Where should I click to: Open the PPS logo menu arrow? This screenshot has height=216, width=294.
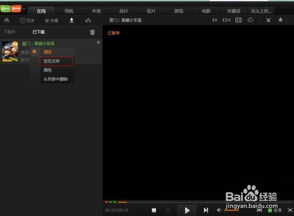(x=24, y=9)
